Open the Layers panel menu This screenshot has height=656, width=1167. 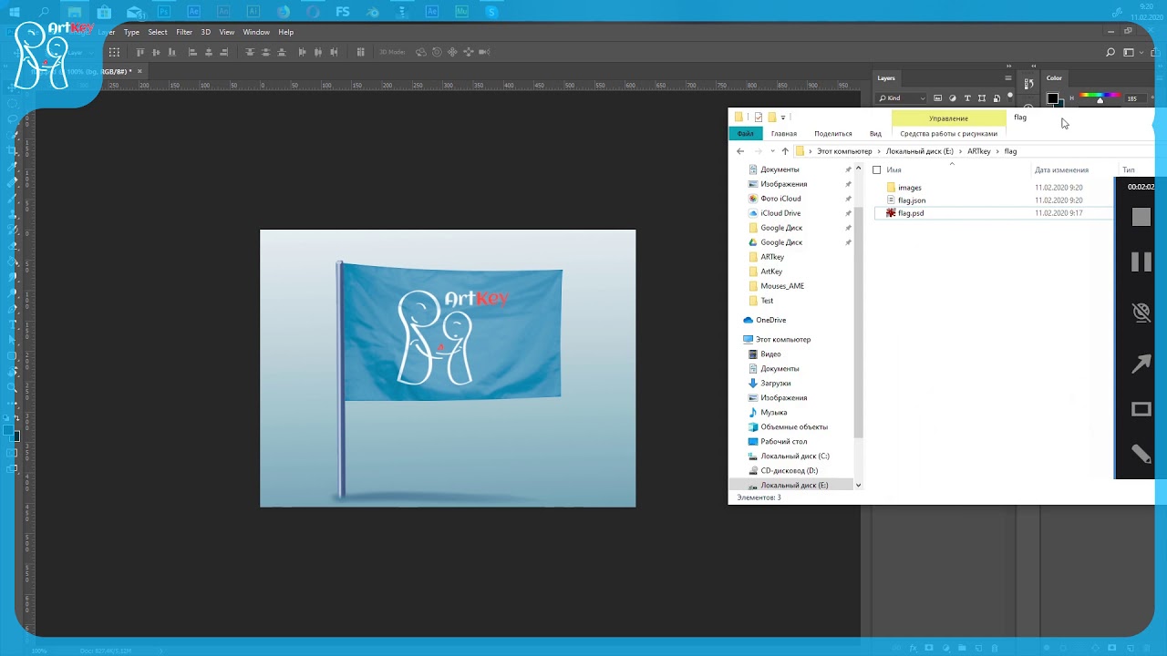click(1008, 78)
